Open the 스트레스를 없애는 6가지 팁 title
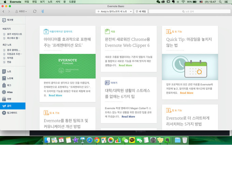Image resolution: width=232 pixels, height=174 pixels. pos(128,93)
